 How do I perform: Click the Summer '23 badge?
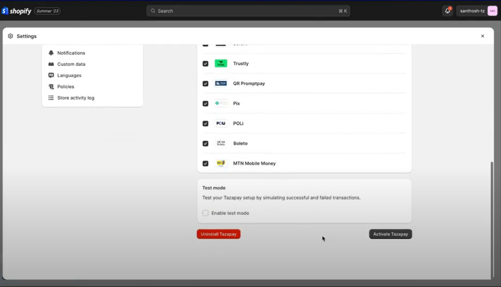[47, 11]
